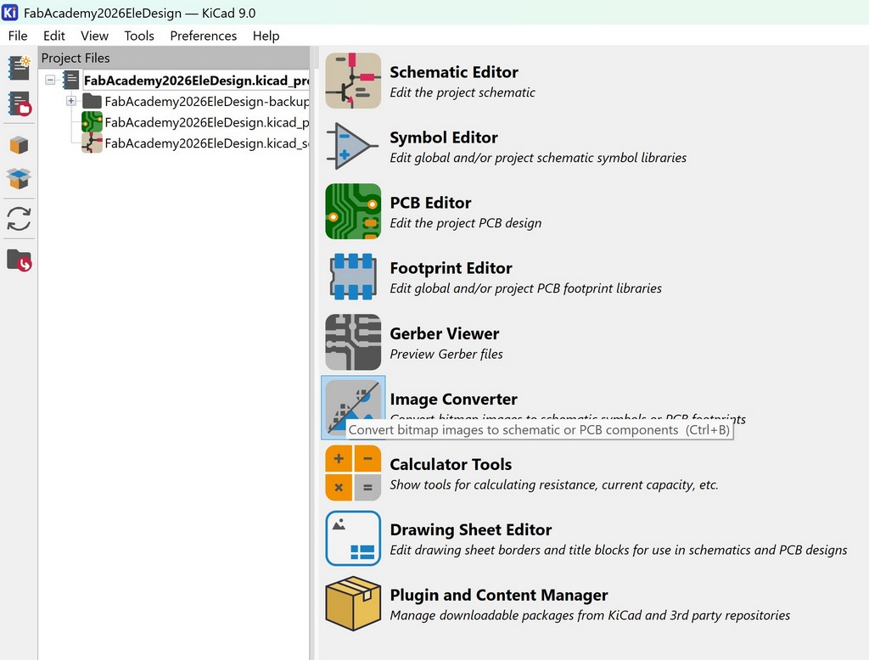The height and width of the screenshot is (660, 869).
Task: Expand the FabAcademy2026EleDesign-backups folder node
Action: coord(71,101)
